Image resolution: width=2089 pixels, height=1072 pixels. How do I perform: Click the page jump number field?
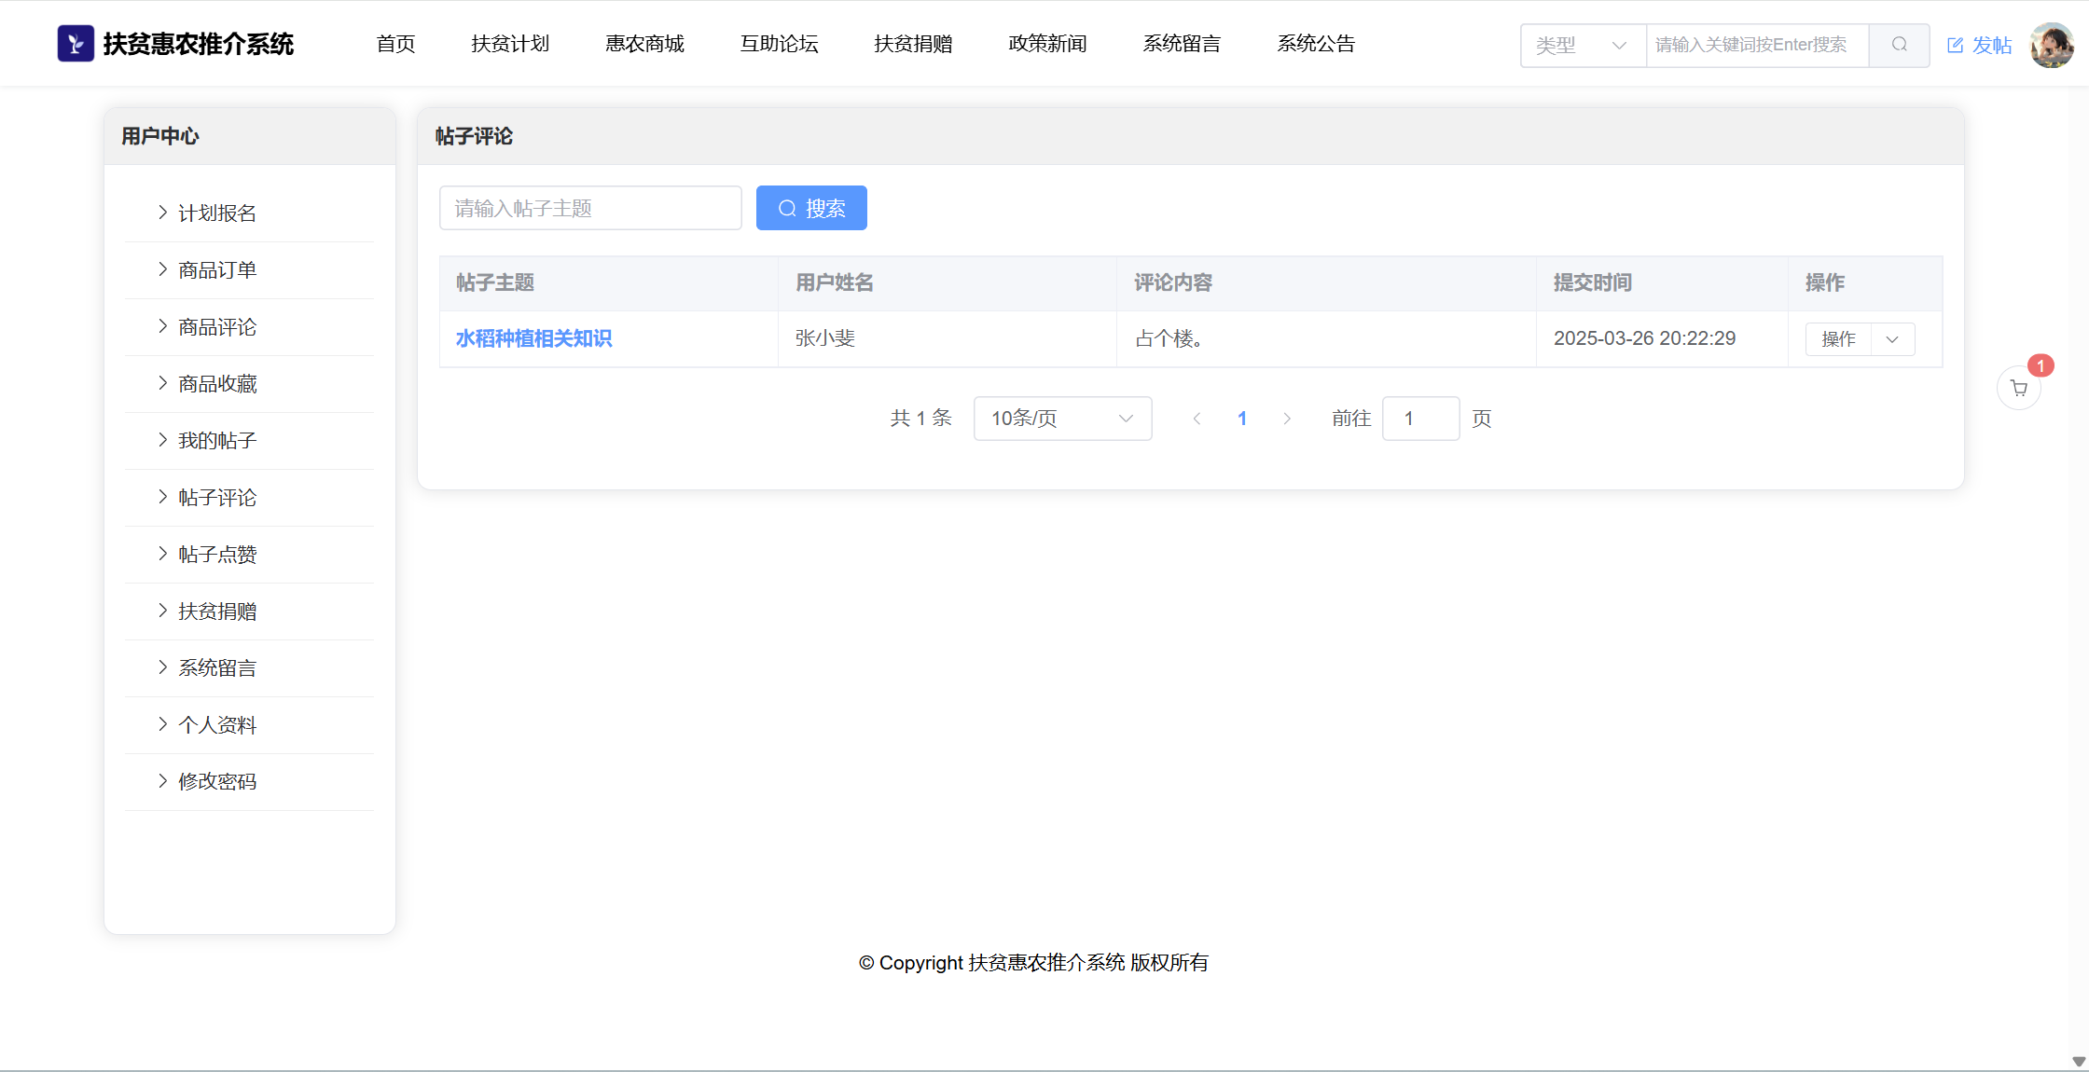[x=1419, y=419]
